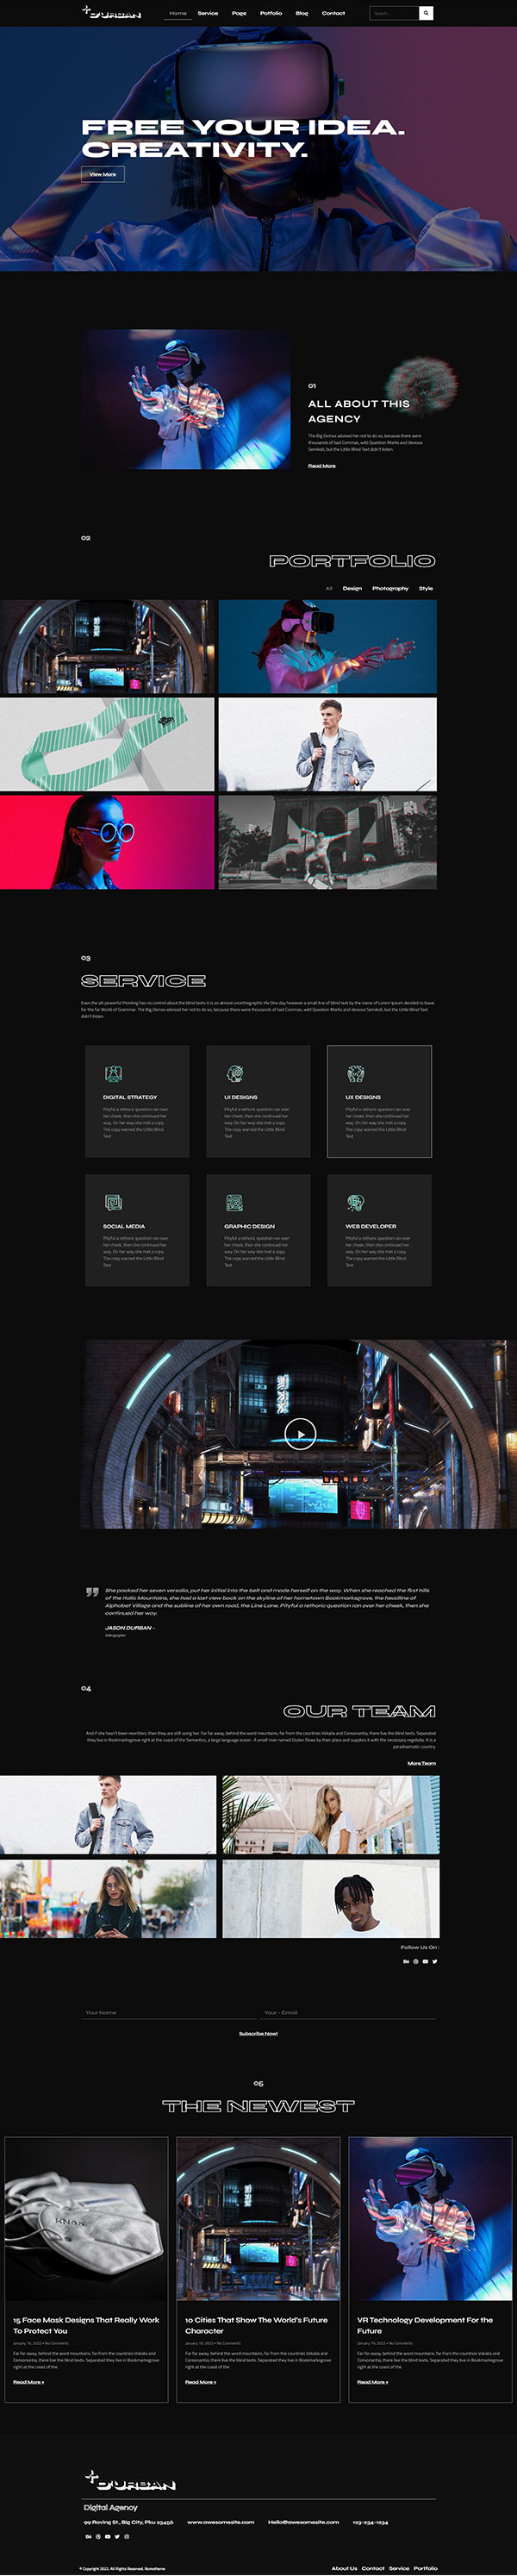Focus the Your Email input field
The width and height of the screenshot is (517, 2576).
coord(349,2012)
